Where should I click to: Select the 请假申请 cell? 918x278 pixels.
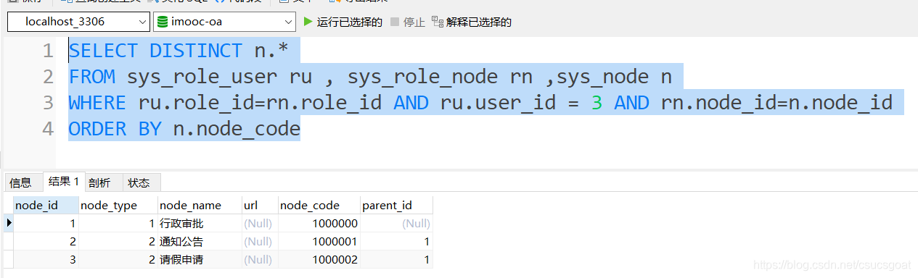tap(200, 259)
